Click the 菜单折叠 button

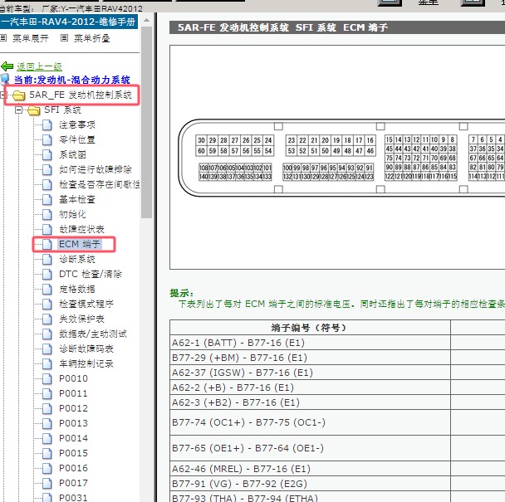coord(92,38)
